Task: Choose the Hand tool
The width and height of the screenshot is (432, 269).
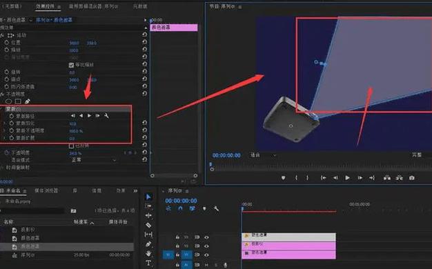Action: click(148, 253)
